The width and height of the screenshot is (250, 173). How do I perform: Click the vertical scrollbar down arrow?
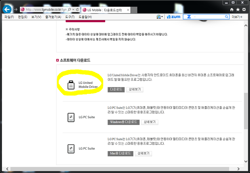(246, 161)
